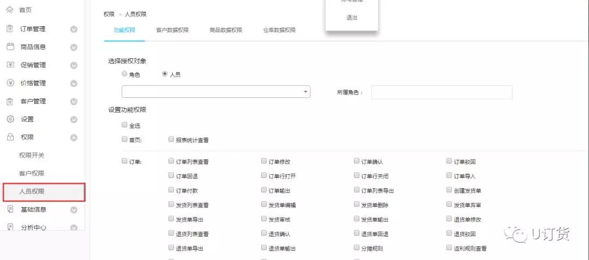This screenshot has width=589, height=260.
Task: Switch to the 功能权限 tab
Action: (x=124, y=30)
